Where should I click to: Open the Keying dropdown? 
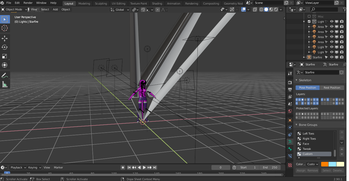pos(34,167)
